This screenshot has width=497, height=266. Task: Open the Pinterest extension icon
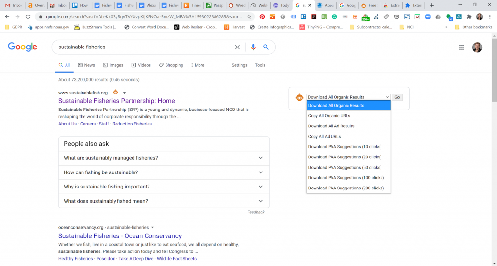[x=262, y=17]
